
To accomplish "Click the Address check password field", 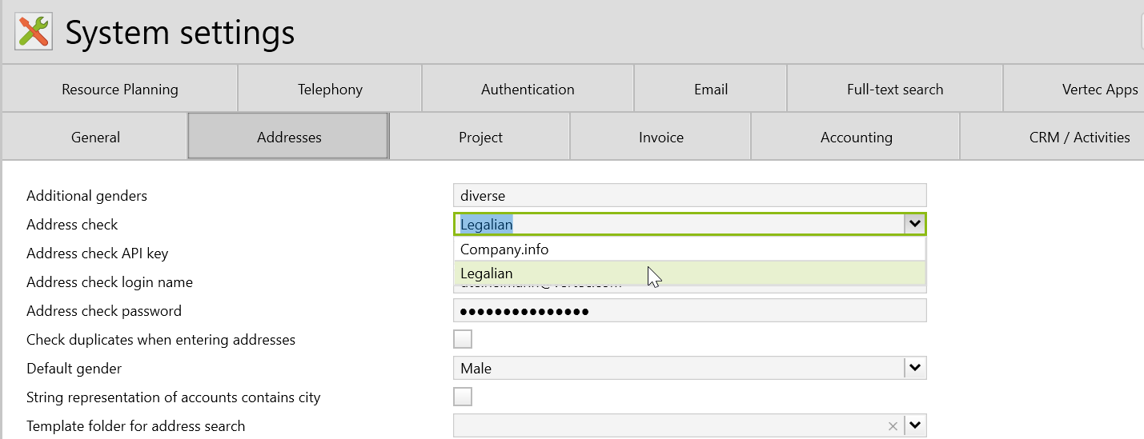I will coord(688,310).
